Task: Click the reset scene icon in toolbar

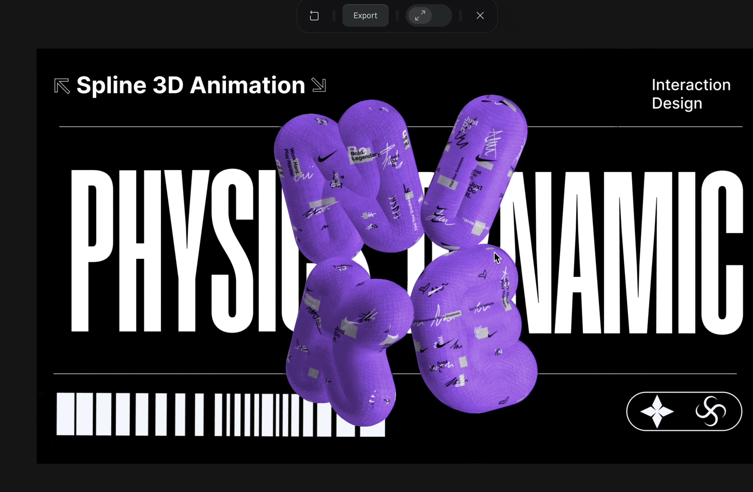Action: pos(314,16)
